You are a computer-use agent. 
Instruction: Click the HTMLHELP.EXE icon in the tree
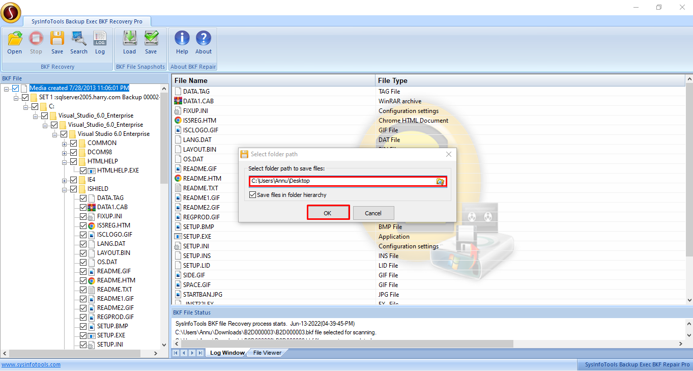point(92,170)
